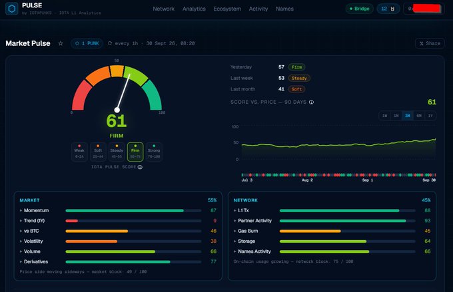
Task: Click the Trend (1Y) value 9
Action: pyautogui.click(x=215, y=221)
